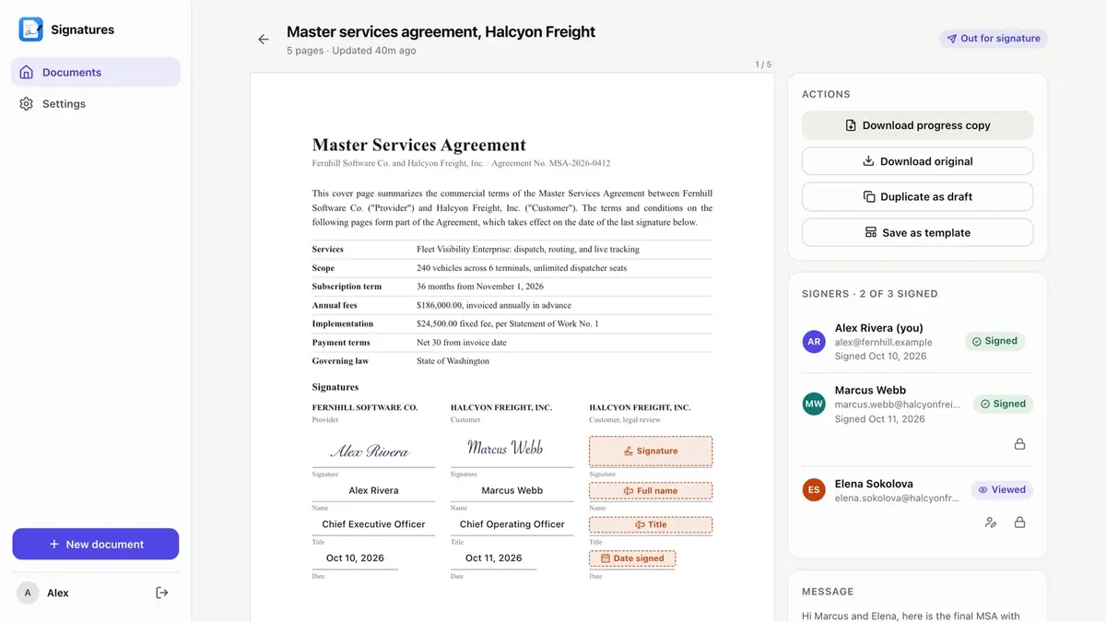This screenshot has width=1106, height=622.
Task: Click the SIGNERS · 2 OF 3 SIGNED header
Action: coord(870,294)
